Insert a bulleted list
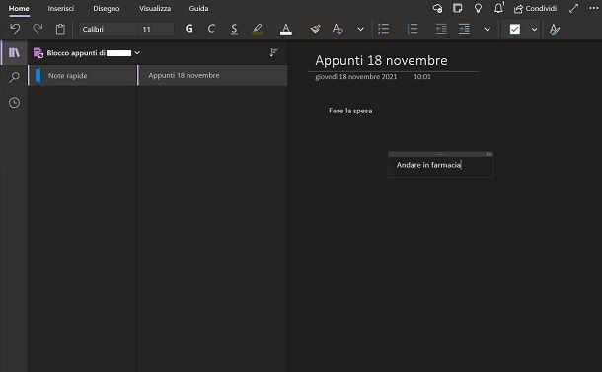This screenshot has height=372, width=602. click(x=383, y=29)
